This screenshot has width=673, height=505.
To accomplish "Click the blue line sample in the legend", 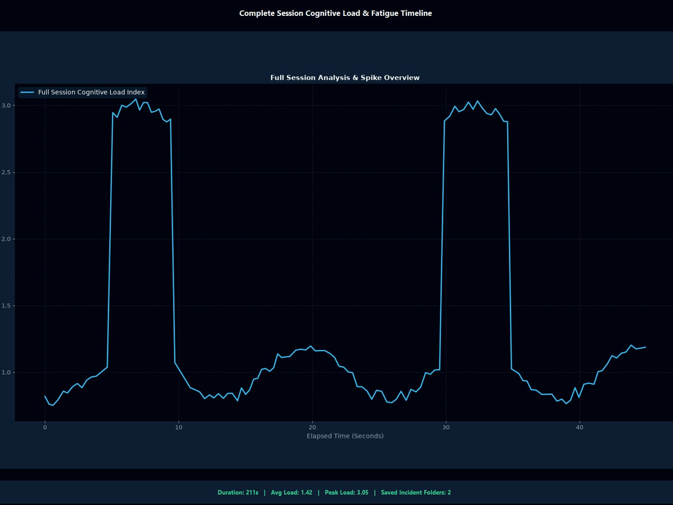I will click(x=27, y=92).
